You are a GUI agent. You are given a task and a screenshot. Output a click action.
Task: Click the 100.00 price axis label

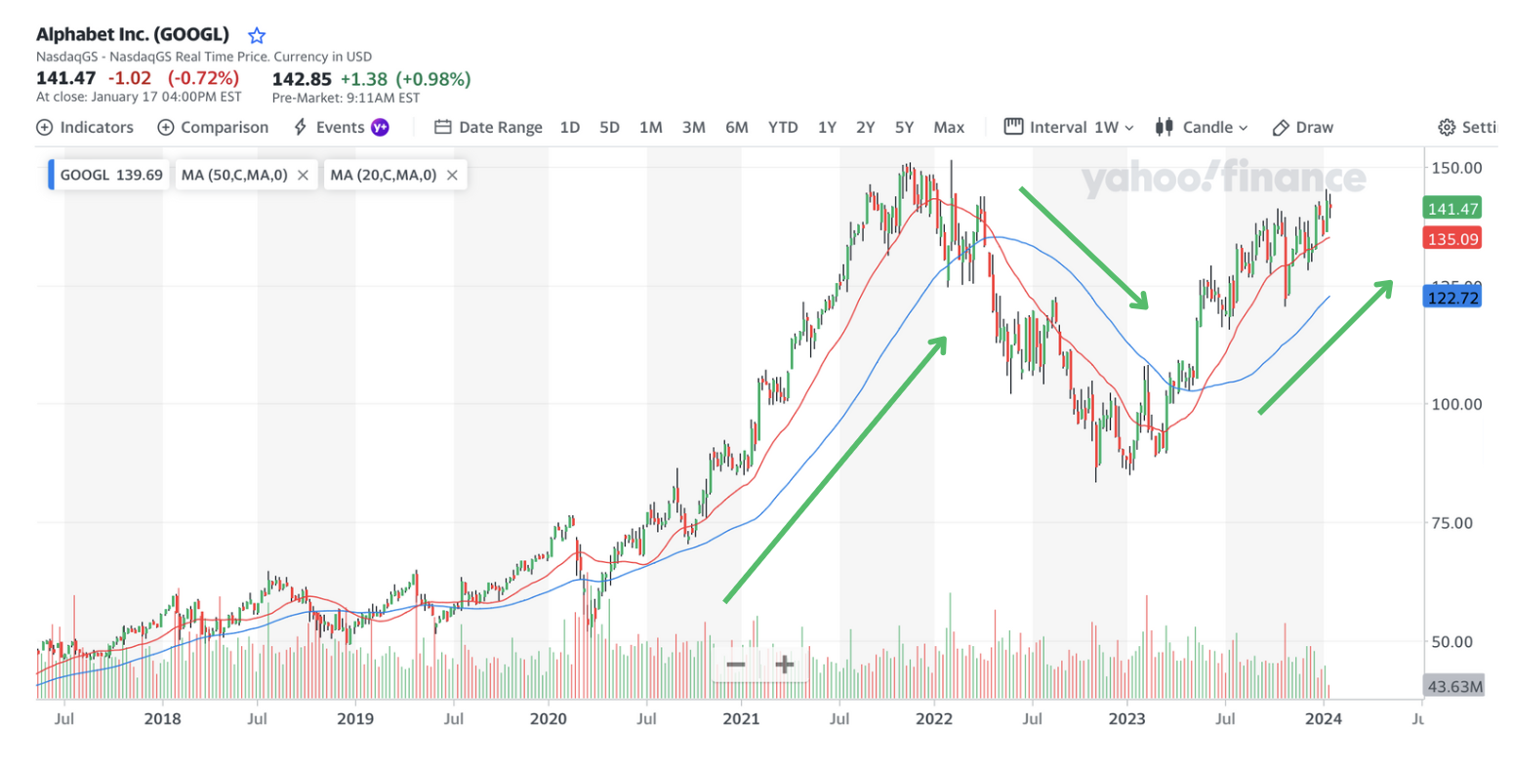tap(1456, 404)
